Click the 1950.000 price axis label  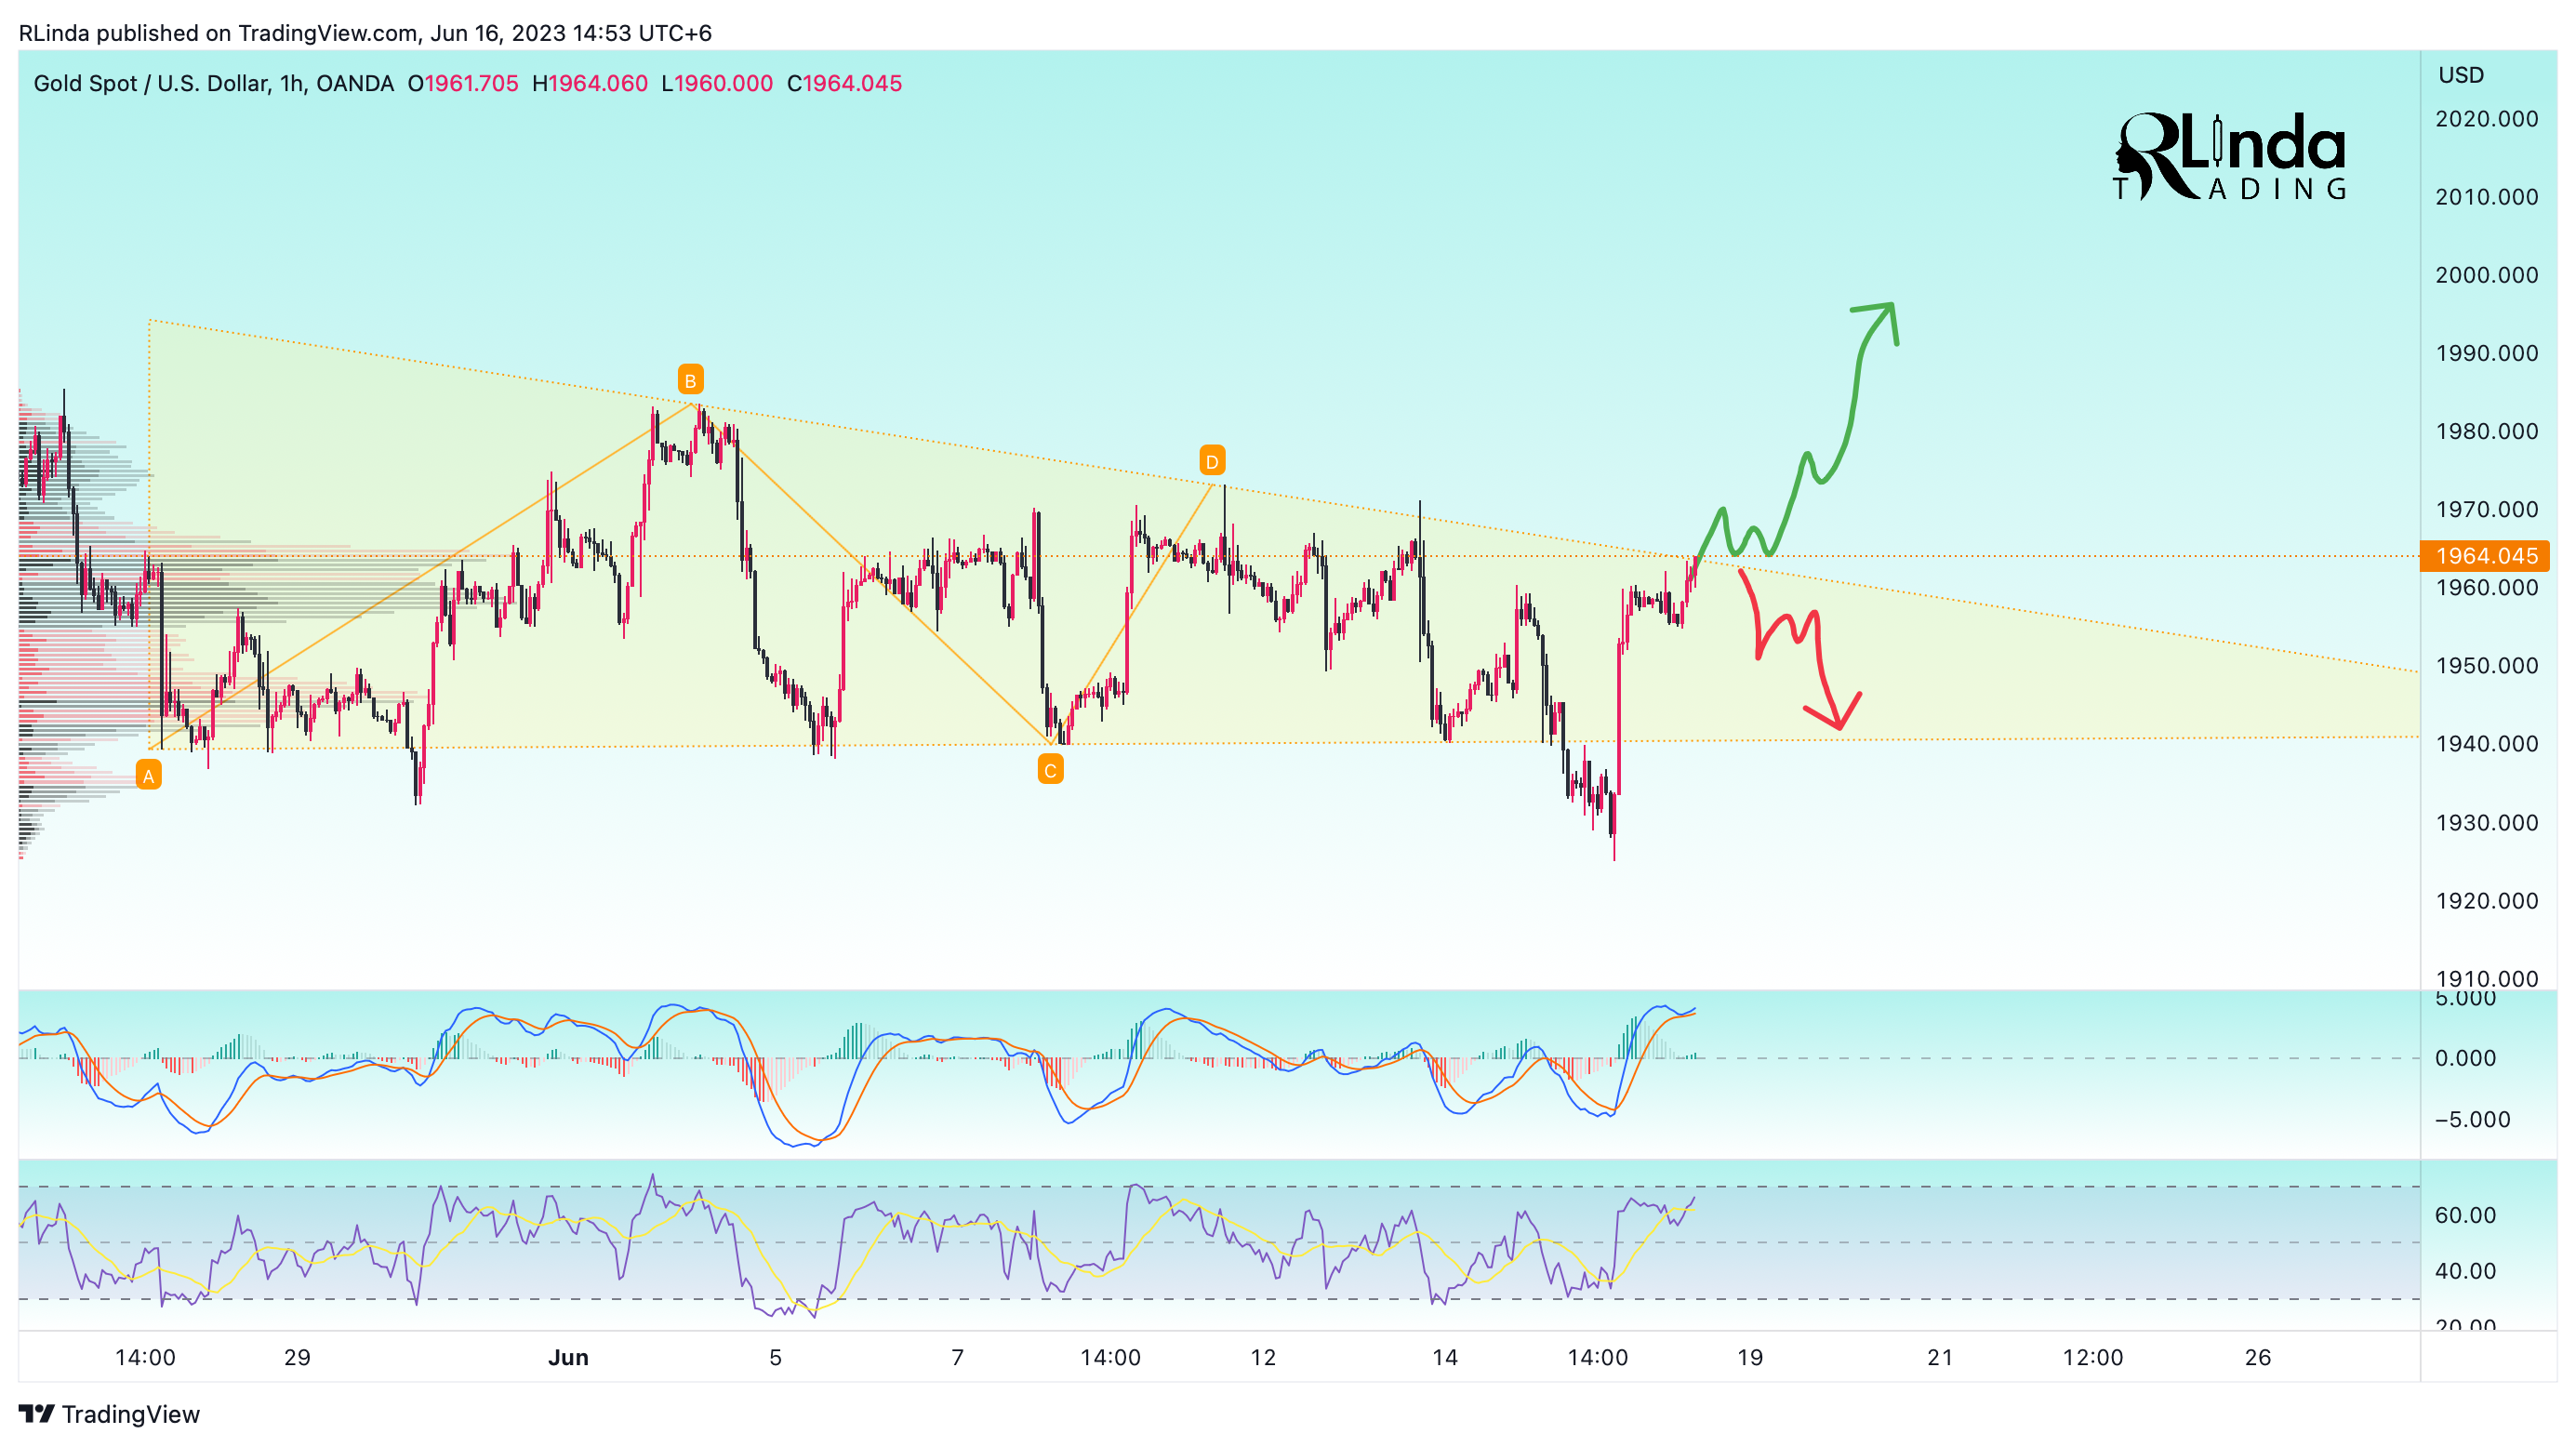(x=2487, y=666)
